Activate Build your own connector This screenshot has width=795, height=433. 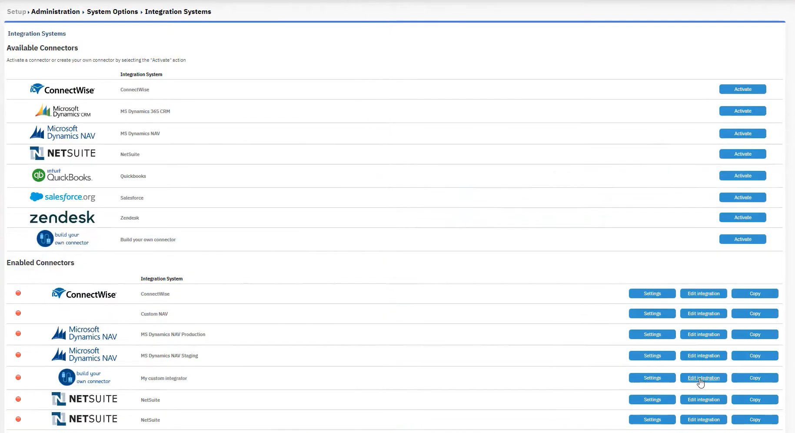pos(742,239)
